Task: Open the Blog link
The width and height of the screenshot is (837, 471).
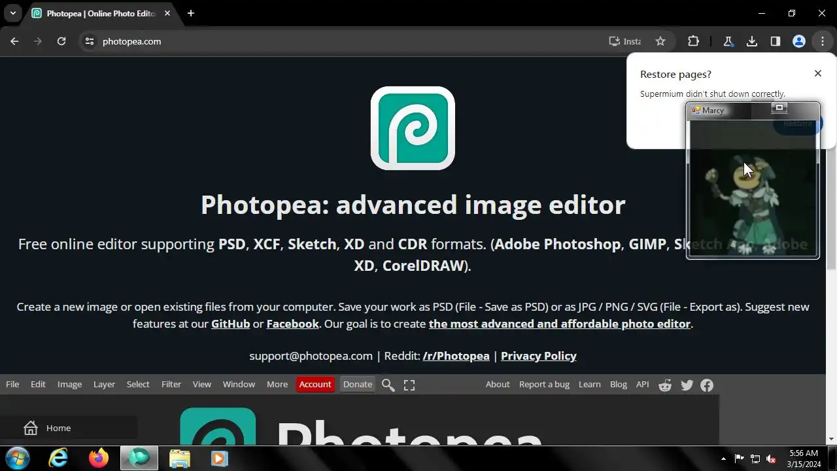Action: click(x=619, y=385)
